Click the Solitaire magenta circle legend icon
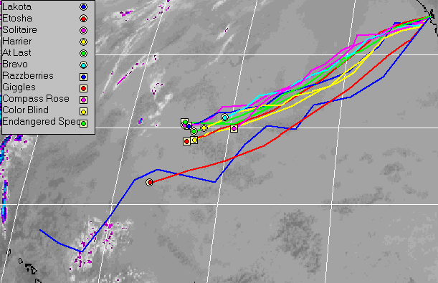The width and height of the screenshot is (438, 283). click(83, 30)
